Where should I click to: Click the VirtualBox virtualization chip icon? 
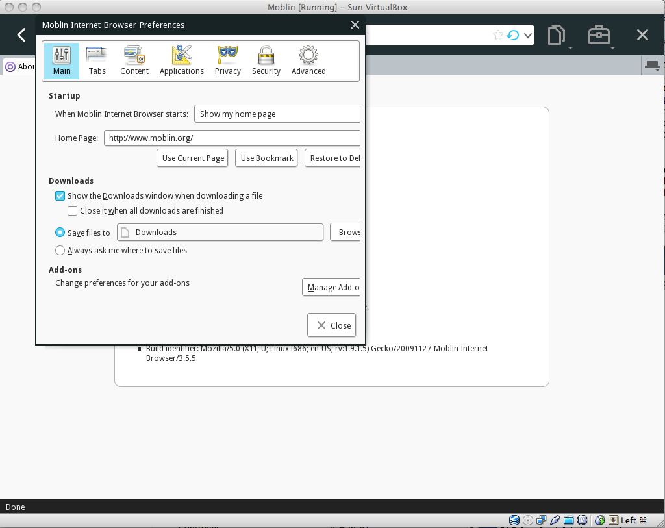point(583,520)
